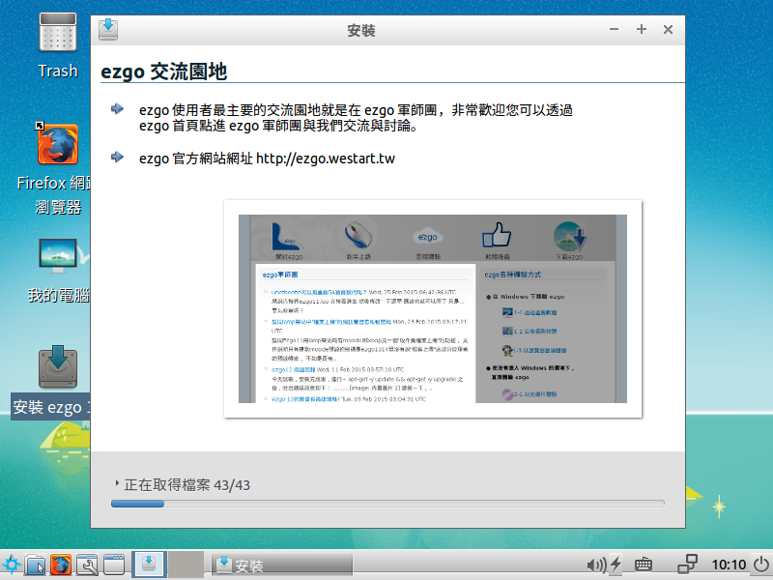Select the 安裝 ezgo desktop icon
773x580 pixels.
coord(58,366)
